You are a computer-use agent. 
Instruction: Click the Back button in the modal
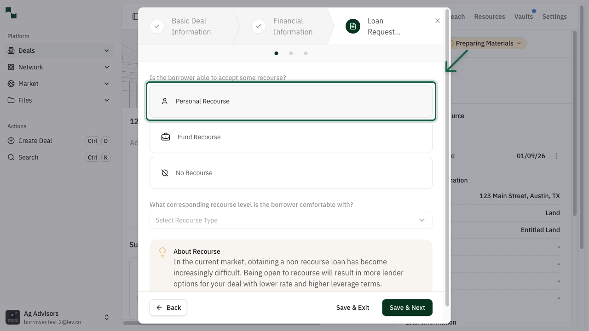point(168,308)
